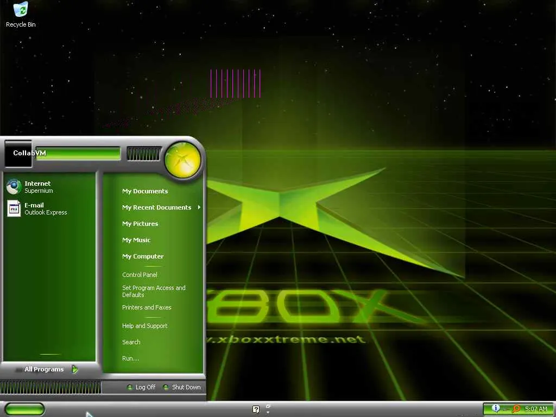Expand My Recent Documents submenu arrow
Screen dimensions: 556x417
click(x=199, y=207)
